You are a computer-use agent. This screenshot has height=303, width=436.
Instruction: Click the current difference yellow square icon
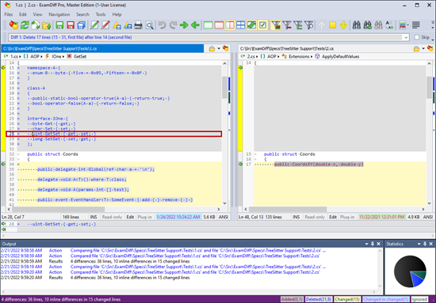(x=332, y=25)
